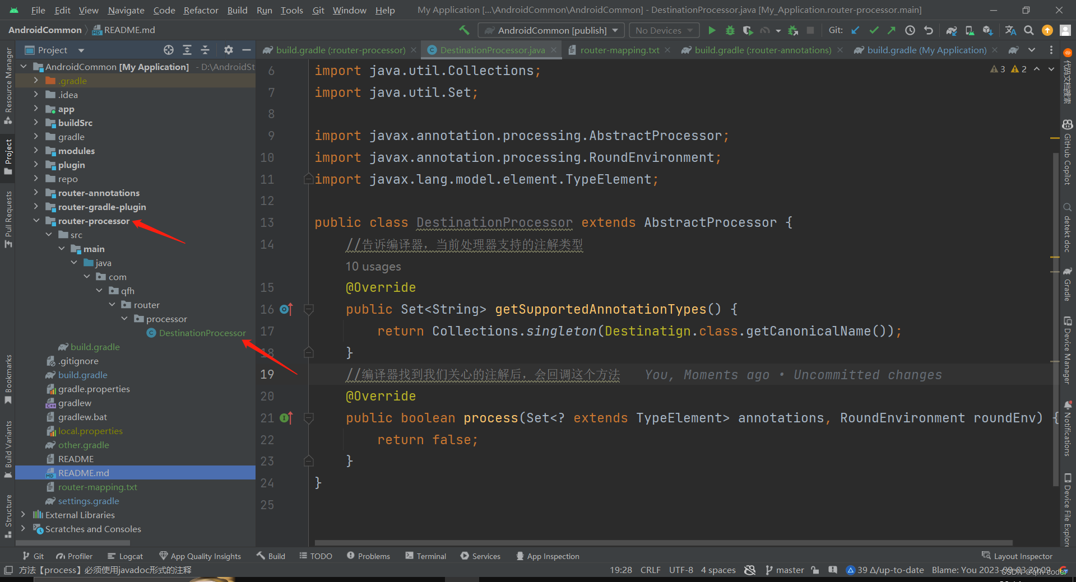Click Select Opened File target icon

[x=169, y=50]
